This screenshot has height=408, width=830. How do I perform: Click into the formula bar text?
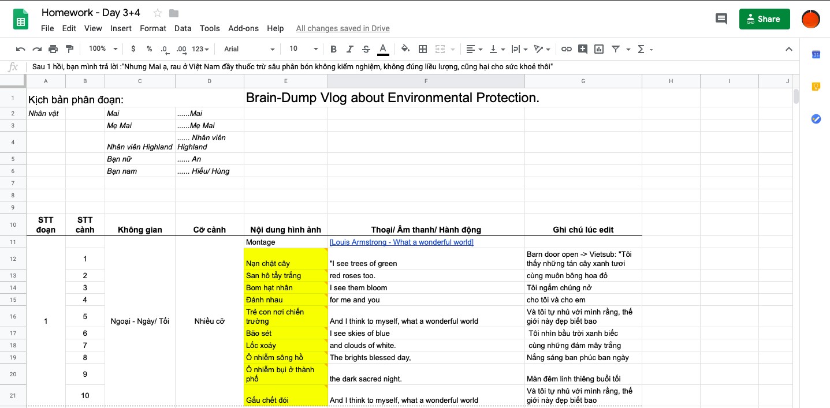293,67
